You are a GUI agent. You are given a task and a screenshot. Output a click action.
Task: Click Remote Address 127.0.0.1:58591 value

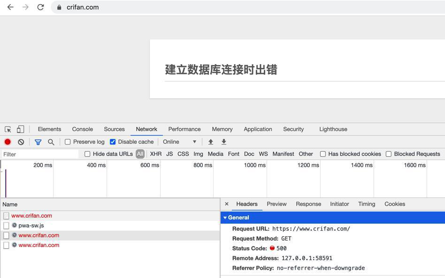(x=307, y=258)
